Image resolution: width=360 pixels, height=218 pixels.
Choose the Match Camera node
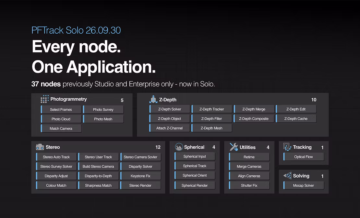coord(61,128)
